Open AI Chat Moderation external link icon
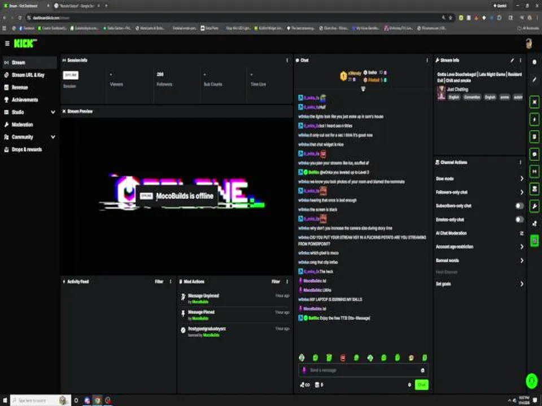 tap(522, 233)
